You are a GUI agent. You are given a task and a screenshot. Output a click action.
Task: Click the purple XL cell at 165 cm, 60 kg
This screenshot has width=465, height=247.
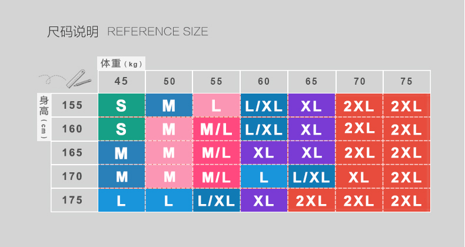coord(264,153)
